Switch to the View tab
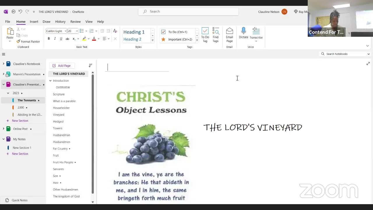 [x=89, y=22]
